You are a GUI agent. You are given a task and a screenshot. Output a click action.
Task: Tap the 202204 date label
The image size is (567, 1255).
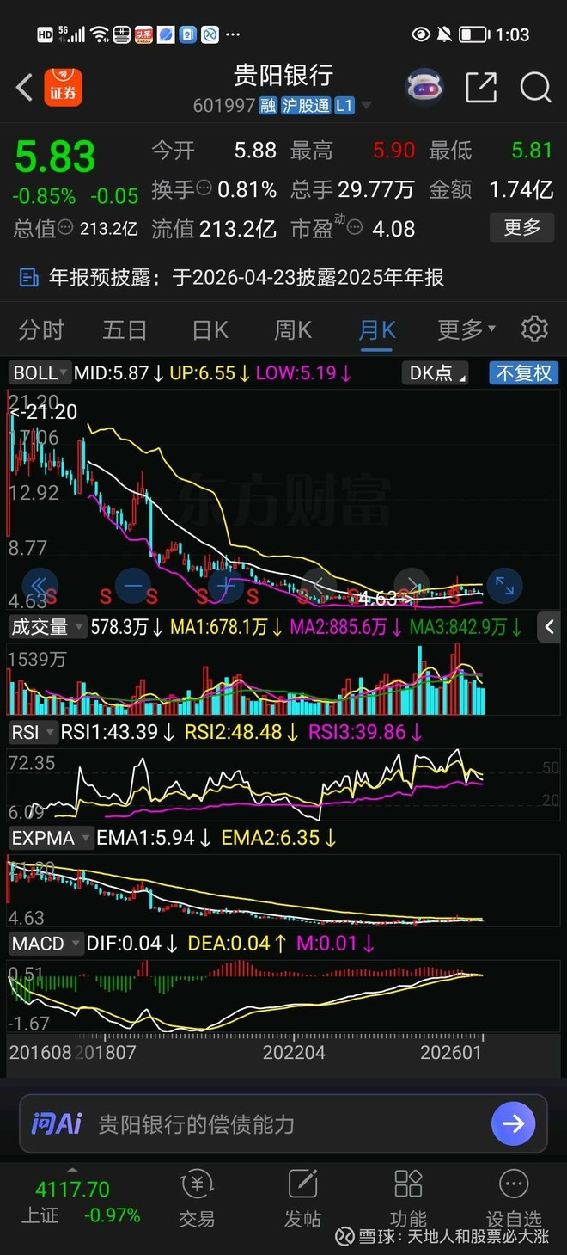coord(294,1052)
